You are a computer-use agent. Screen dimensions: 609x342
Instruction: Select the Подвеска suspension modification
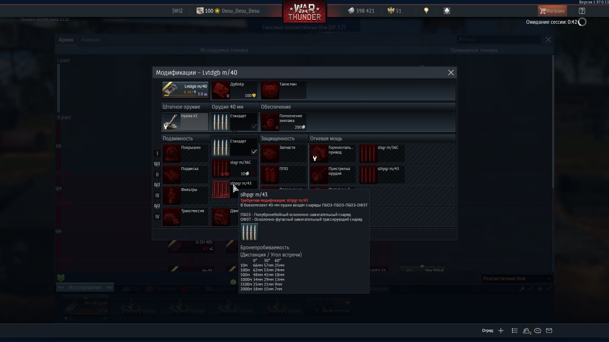point(185,174)
